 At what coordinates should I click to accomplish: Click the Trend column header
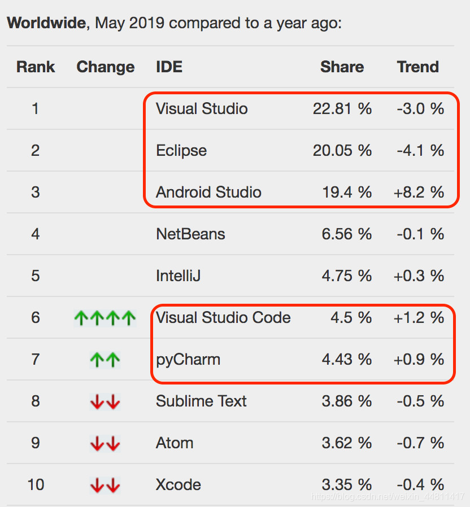click(417, 67)
